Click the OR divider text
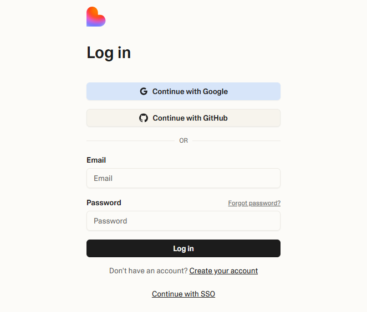Viewport: 367px width, 312px height. pos(183,141)
